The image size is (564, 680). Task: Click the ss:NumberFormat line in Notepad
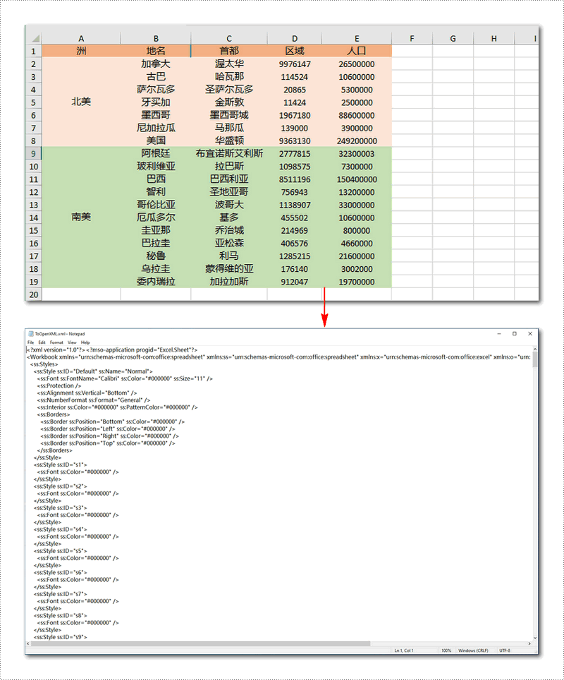click(94, 400)
